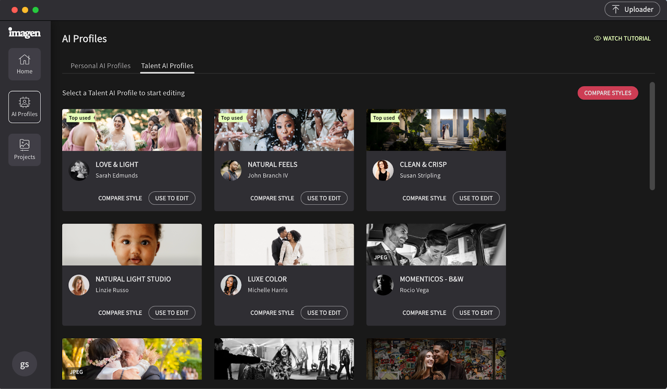Use Momenticos - B&W to edit
The height and width of the screenshot is (389, 667).
click(476, 313)
